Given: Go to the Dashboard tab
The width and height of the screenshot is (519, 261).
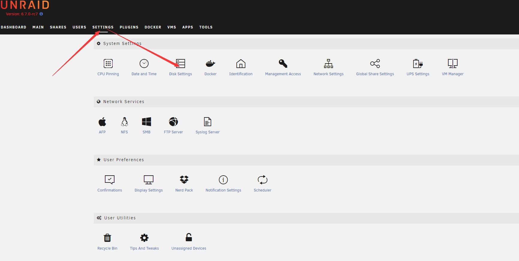Looking at the screenshot, I should pos(13,27).
